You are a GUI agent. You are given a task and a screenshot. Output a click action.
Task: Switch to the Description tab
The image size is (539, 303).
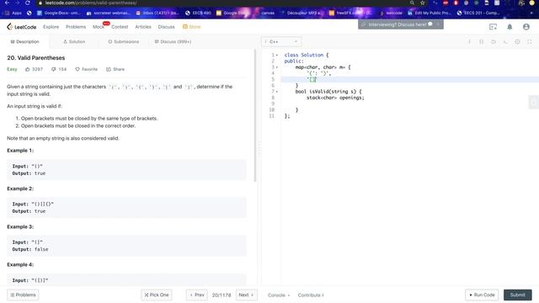coord(24,41)
